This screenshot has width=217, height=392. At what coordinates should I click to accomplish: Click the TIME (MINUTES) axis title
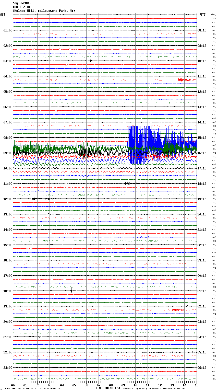point(108,388)
